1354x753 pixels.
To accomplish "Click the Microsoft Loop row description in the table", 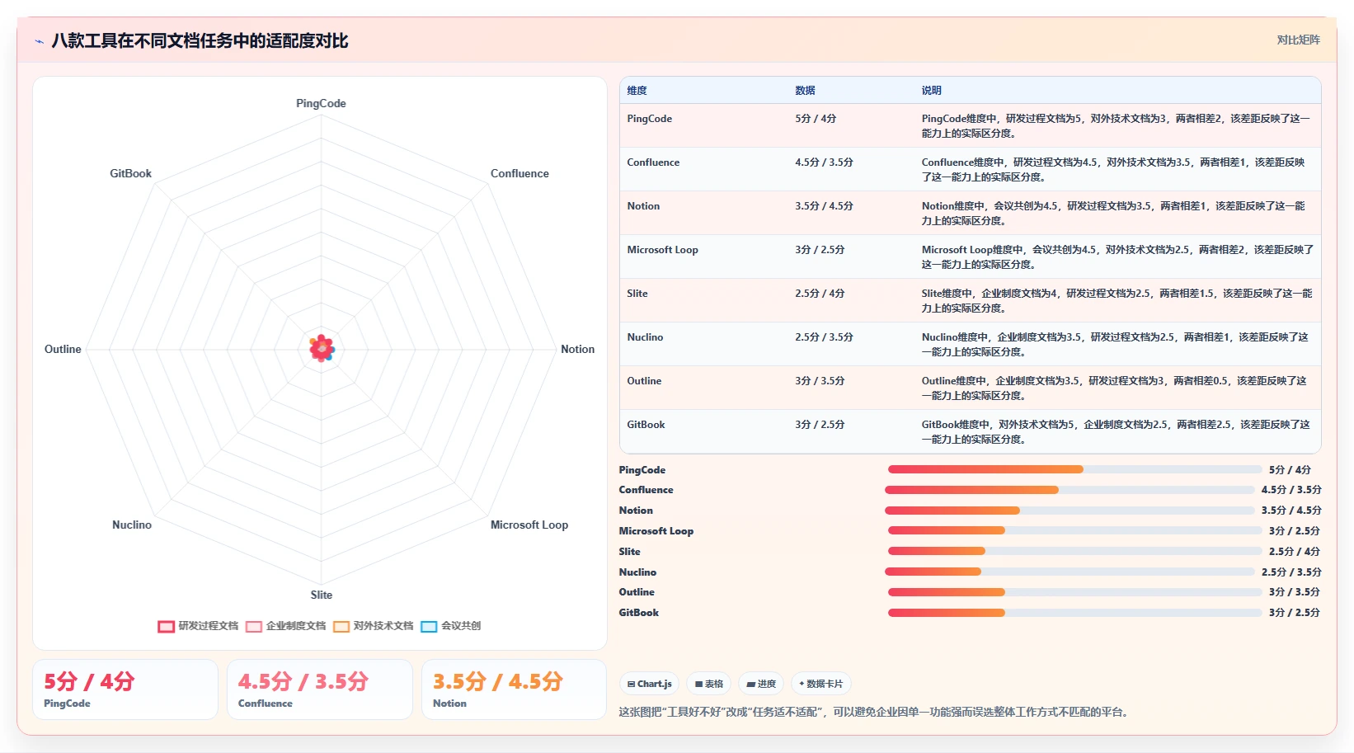I will [x=1117, y=257].
